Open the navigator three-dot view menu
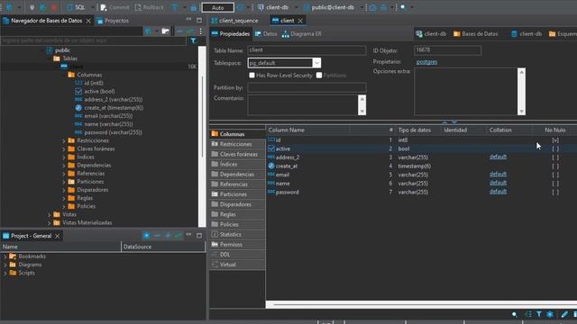 point(200,31)
